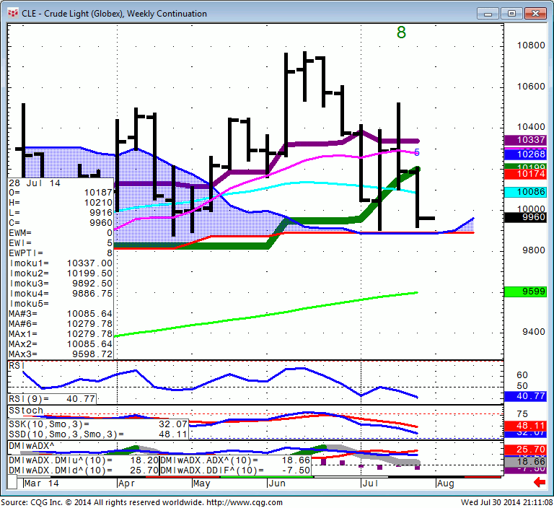Select the red 10174 price label
Image resolution: width=554 pixels, height=508 pixels.
(526, 174)
